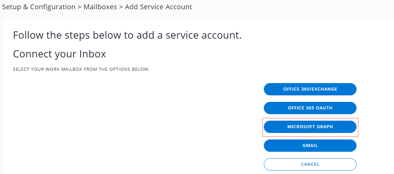Click the 'Select your work mailbox' instruction text

pyautogui.click(x=81, y=69)
